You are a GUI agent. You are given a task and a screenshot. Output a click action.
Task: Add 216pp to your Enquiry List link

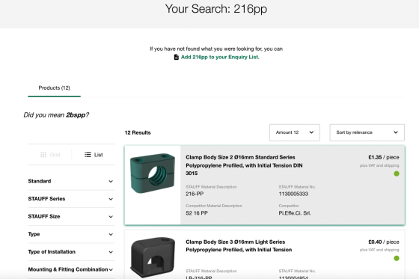tap(220, 57)
